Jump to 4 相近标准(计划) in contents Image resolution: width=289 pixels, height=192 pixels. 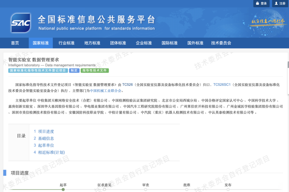tap(49, 152)
